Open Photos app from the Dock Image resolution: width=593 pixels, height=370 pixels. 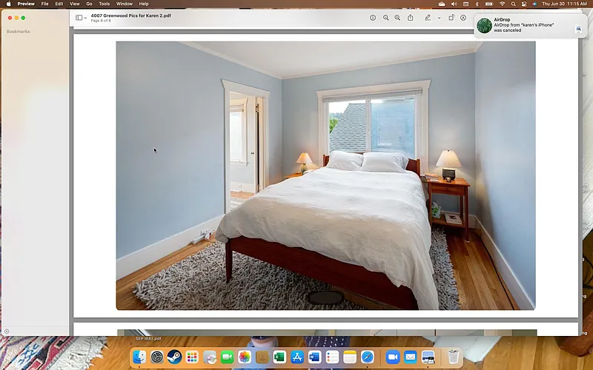(x=244, y=357)
